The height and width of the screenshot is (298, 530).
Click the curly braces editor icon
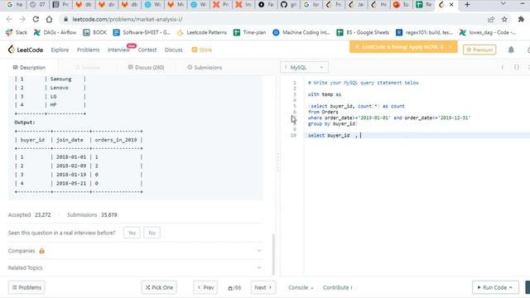click(x=517, y=67)
